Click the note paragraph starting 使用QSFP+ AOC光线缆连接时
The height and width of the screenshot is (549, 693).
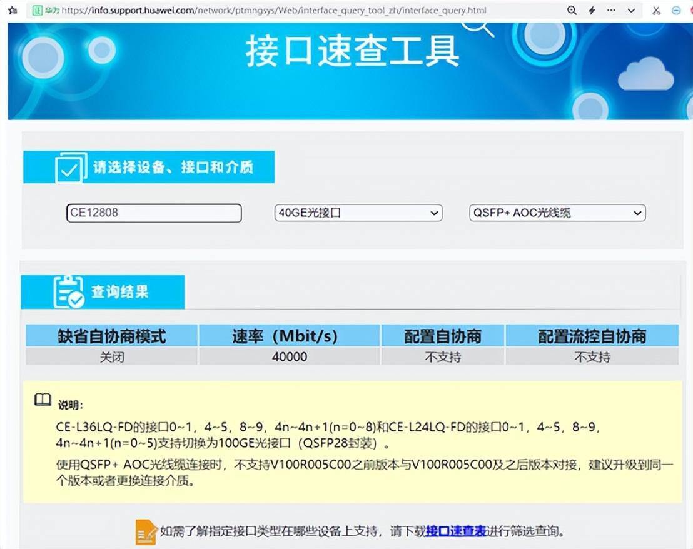pos(365,473)
